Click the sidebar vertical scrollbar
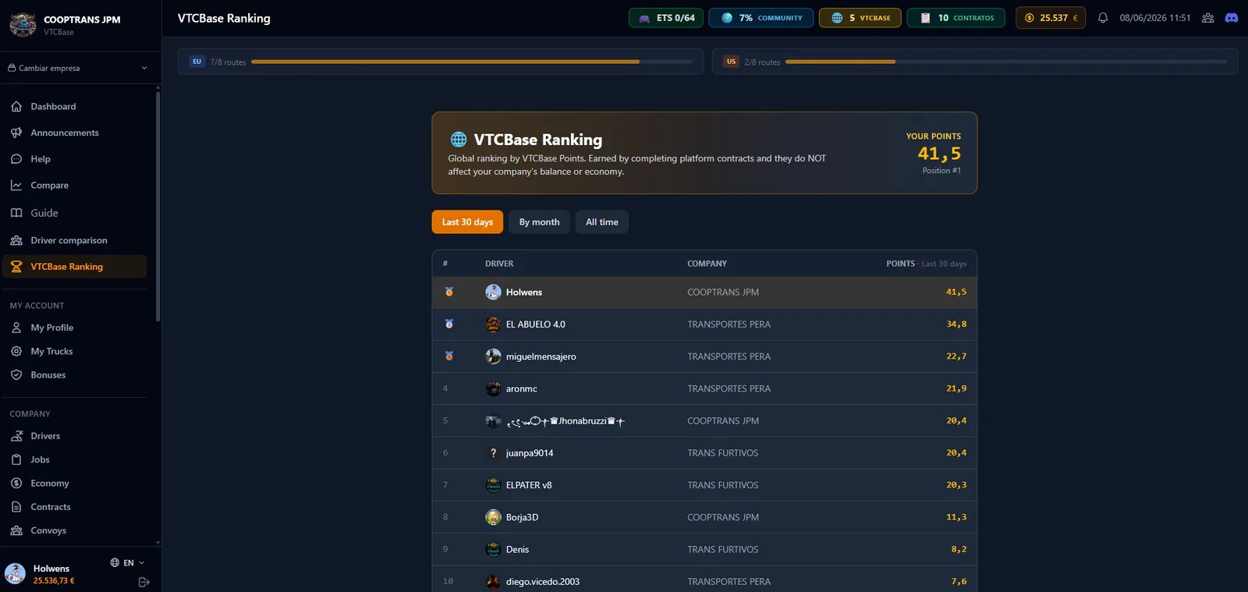Viewport: 1248px width, 592px height. [158, 207]
